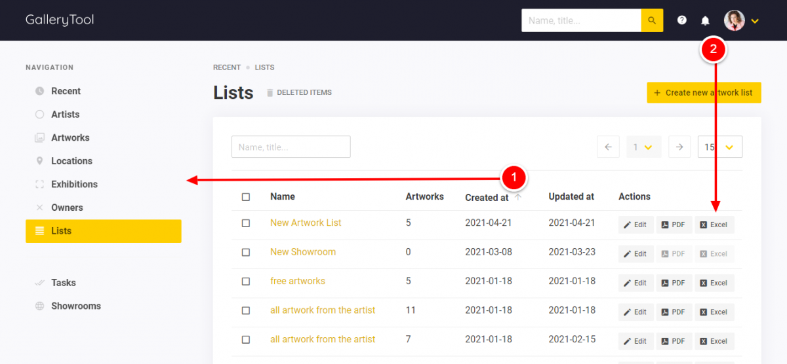Click the Tasks checkmark icon
This screenshot has width=787, height=364.
pyautogui.click(x=39, y=283)
